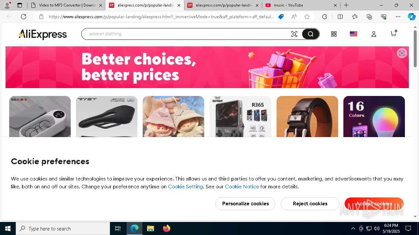Viewport: 419px width, 235px height.
Task: Click the woman clothing search field
Action: click(x=187, y=34)
